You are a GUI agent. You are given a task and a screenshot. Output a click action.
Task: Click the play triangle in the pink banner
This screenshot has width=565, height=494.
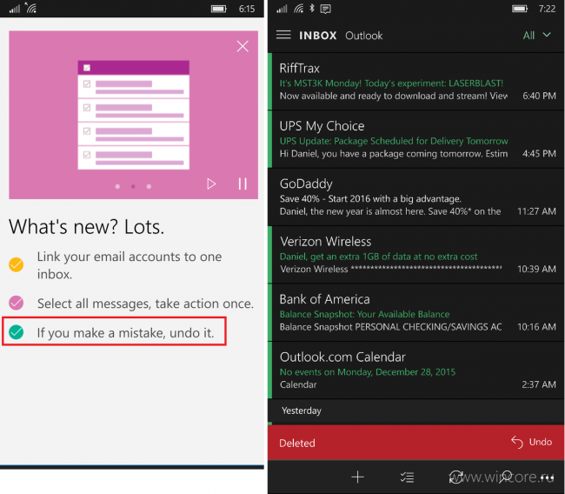click(211, 184)
